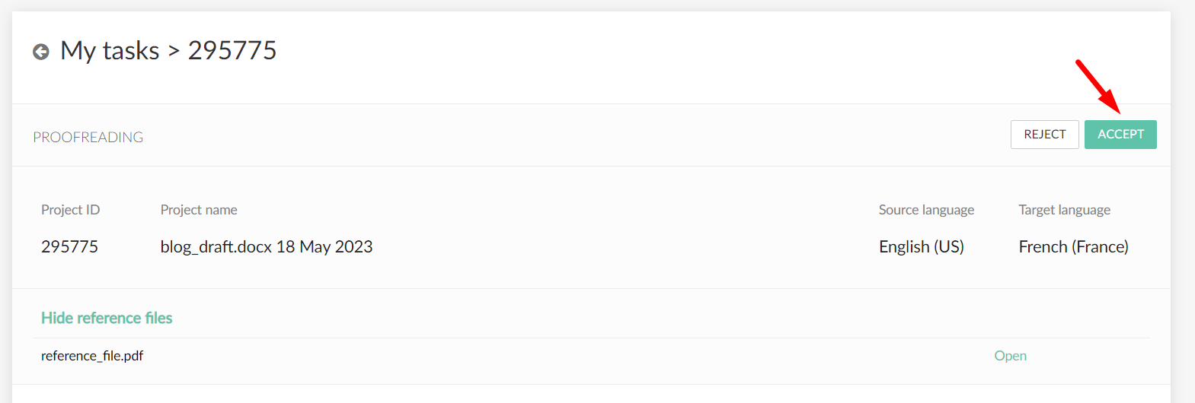Click the reference_file.pdf file name
The width and height of the screenshot is (1195, 403).
(x=92, y=356)
